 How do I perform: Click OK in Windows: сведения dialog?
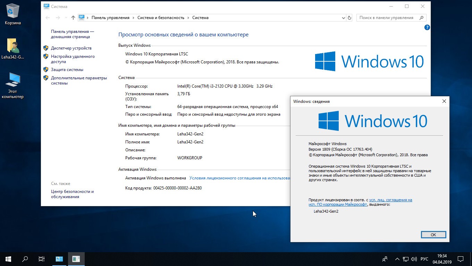point(433,234)
